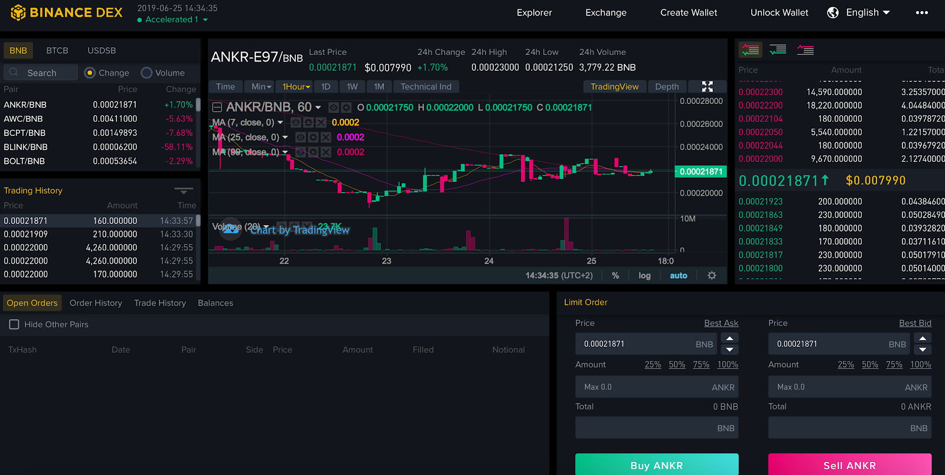Open the Order History tab
The width and height of the screenshot is (945, 475).
pos(96,303)
